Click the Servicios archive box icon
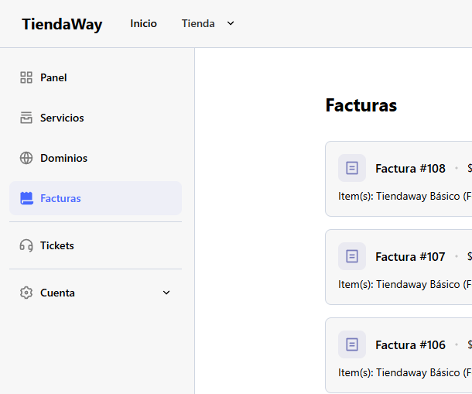The width and height of the screenshot is (472, 394). (26, 118)
